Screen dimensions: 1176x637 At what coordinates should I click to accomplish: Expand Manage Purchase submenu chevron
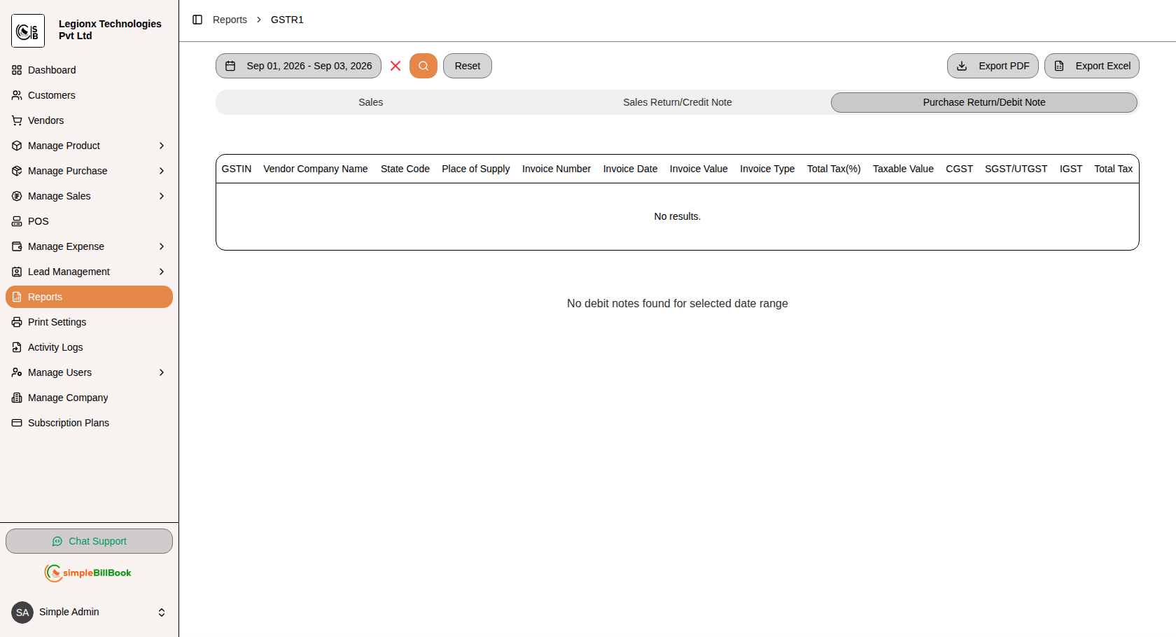point(162,171)
